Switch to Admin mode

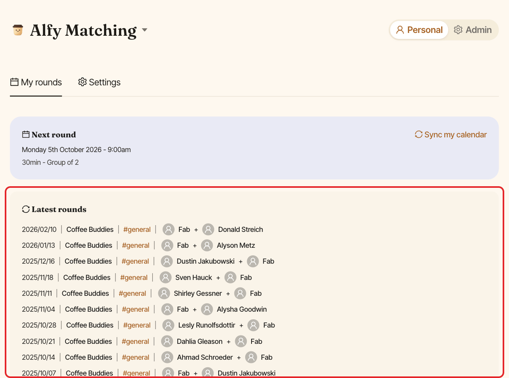point(473,30)
